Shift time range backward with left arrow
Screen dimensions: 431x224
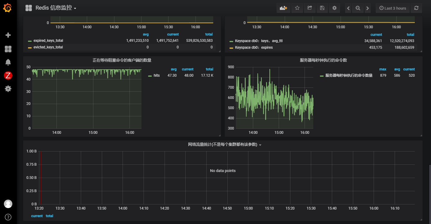tap(348, 8)
